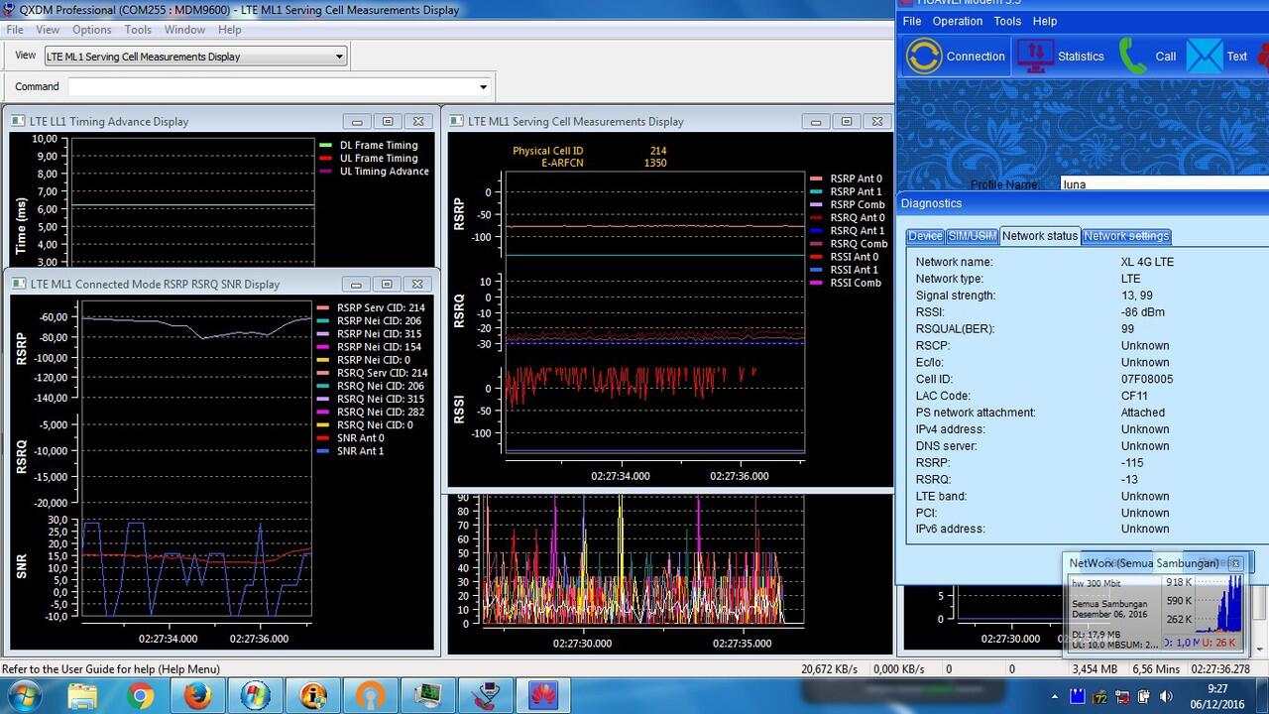Click the Profile Name field showing luna
Image resolution: width=1269 pixels, height=714 pixels.
pyautogui.click(x=1164, y=183)
